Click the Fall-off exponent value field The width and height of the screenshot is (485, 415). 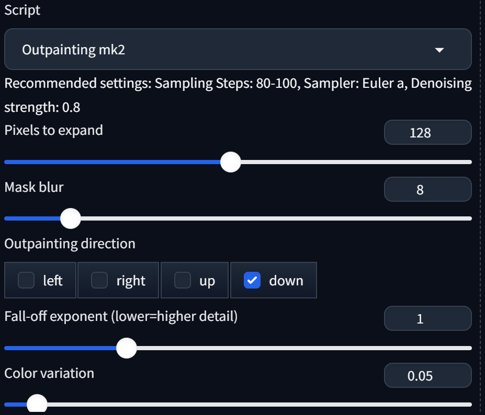pyautogui.click(x=427, y=318)
